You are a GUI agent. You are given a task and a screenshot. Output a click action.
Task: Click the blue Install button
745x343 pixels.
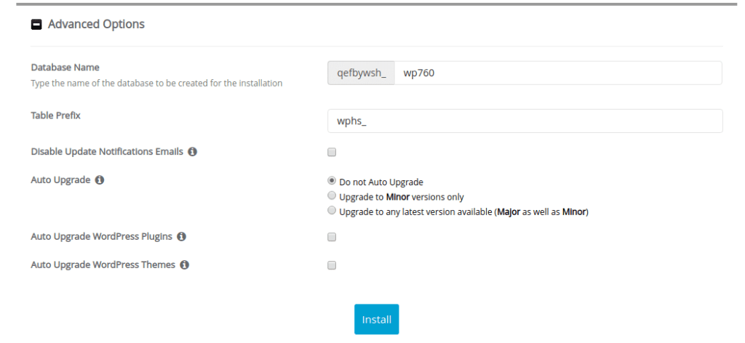point(377,319)
